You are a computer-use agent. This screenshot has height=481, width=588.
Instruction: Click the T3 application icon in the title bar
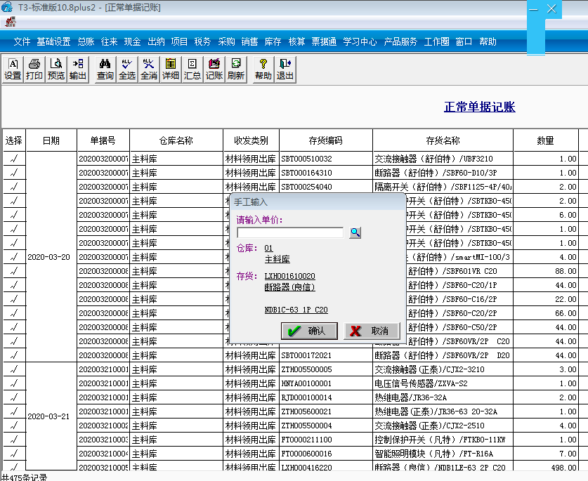point(7,7)
